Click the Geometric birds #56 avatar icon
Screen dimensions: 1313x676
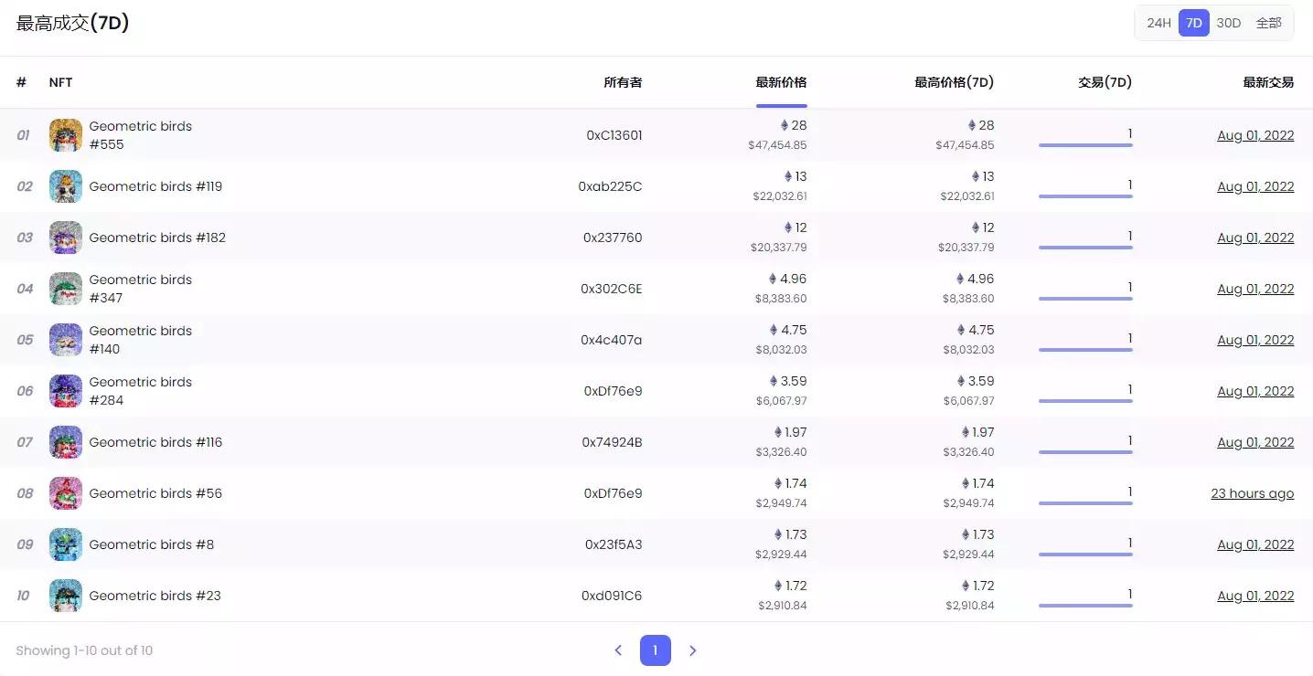click(66, 493)
